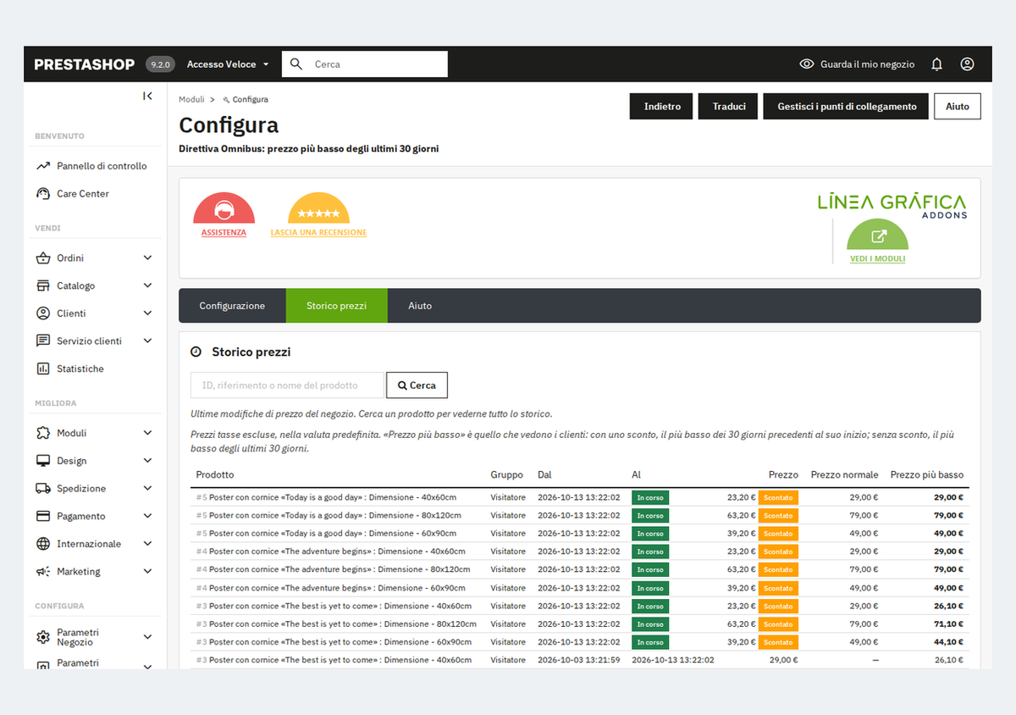Viewport: 1016px width, 715px height.
Task: Click Guarda il mio negozio eye link
Action: click(857, 64)
